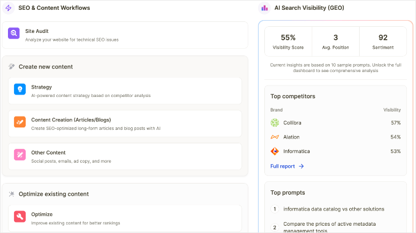Click the 57% visibility value
This screenshot has width=416, height=233.
[x=396, y=123]
